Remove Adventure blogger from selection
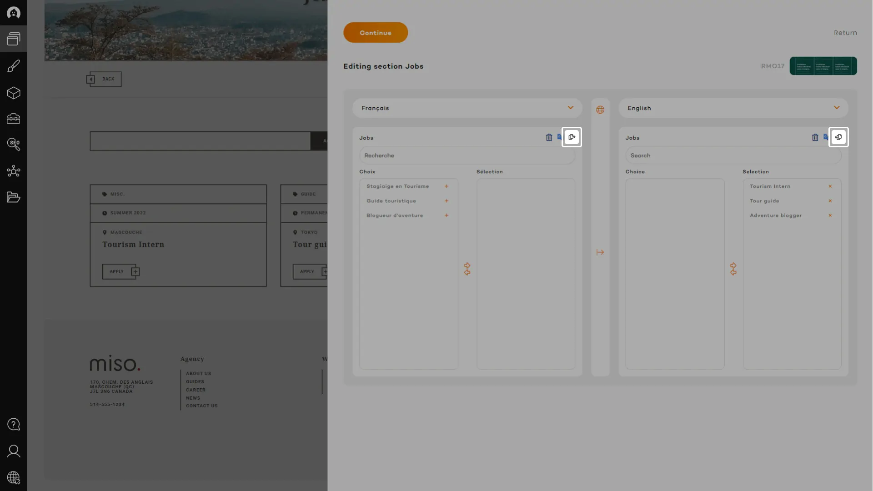The height and width of the screenshot is (491, 873). [830, 215]
